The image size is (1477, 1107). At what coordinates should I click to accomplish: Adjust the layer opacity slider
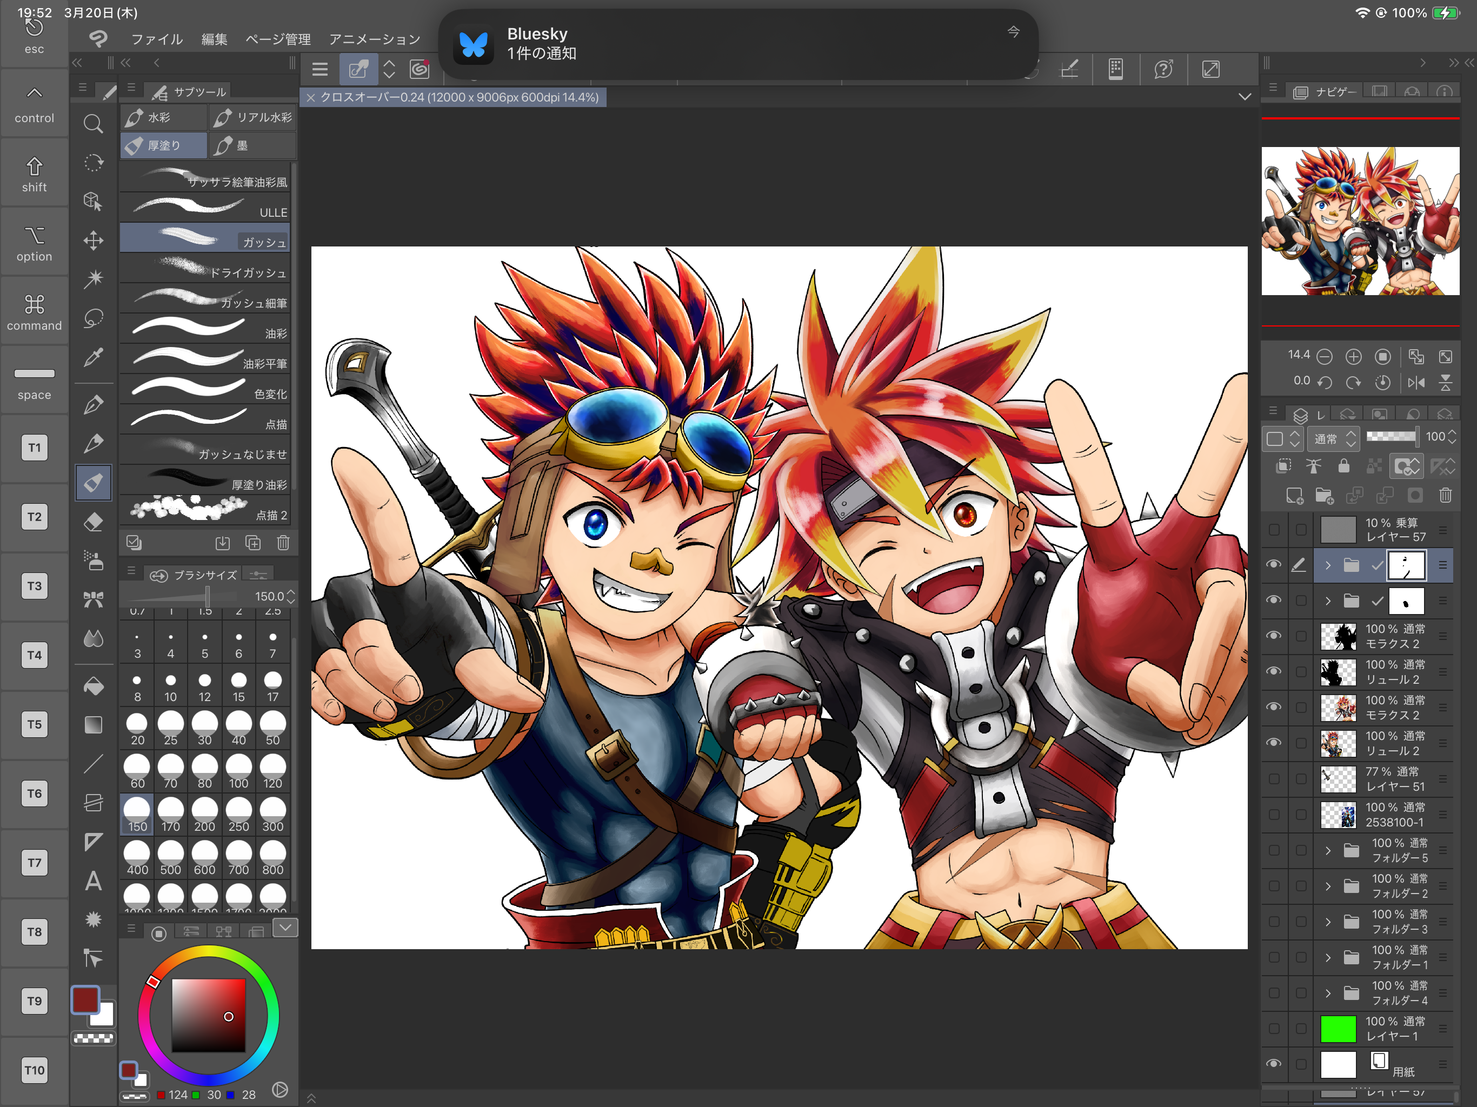(1392, 437)
